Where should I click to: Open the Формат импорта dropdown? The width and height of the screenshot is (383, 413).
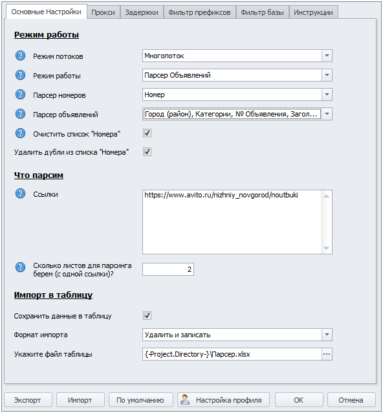pos(327,335)
